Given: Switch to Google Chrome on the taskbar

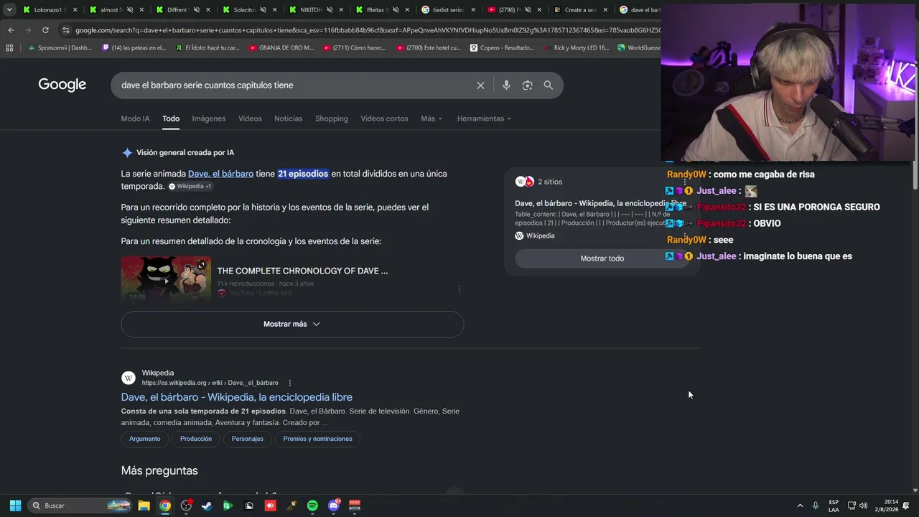Looking at the screenshot, I should coord(165,506).
